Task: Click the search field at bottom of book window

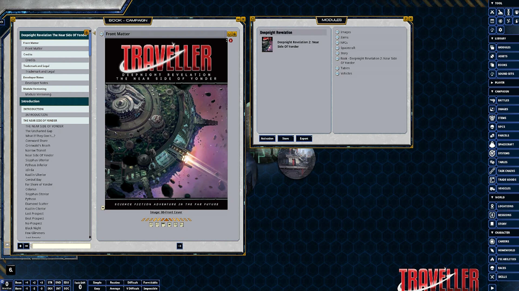Action: point(61,246)
